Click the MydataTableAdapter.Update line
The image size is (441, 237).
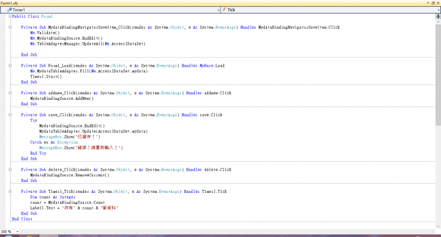point(93,131)
